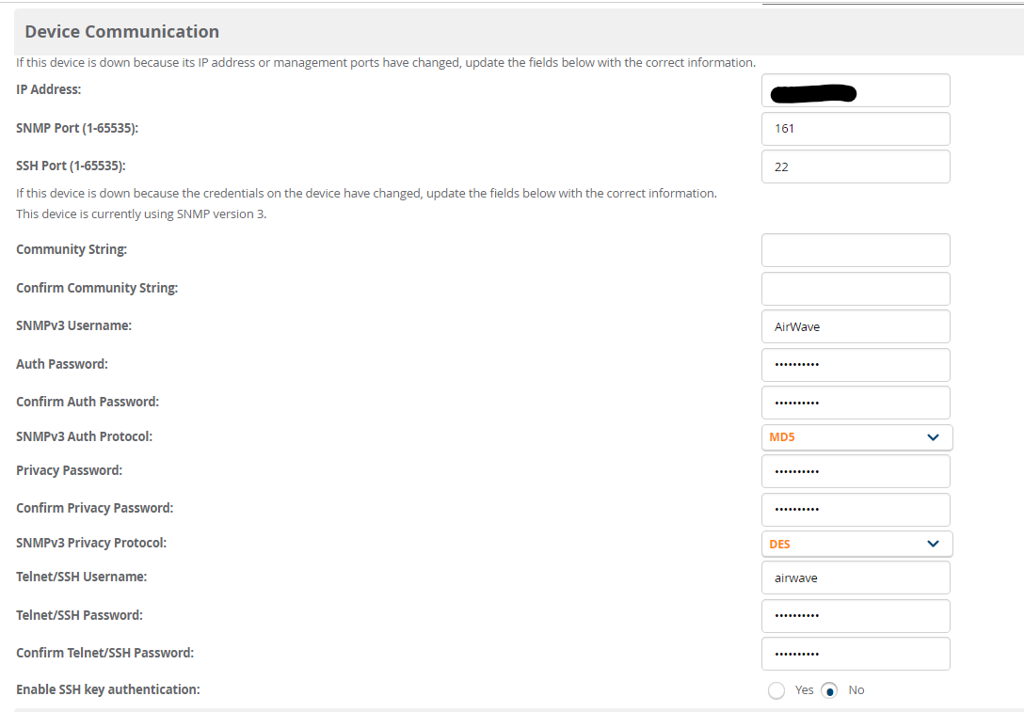Click the Confirm Community String field
Screen dimensions: 1024x712
point(856,288)
